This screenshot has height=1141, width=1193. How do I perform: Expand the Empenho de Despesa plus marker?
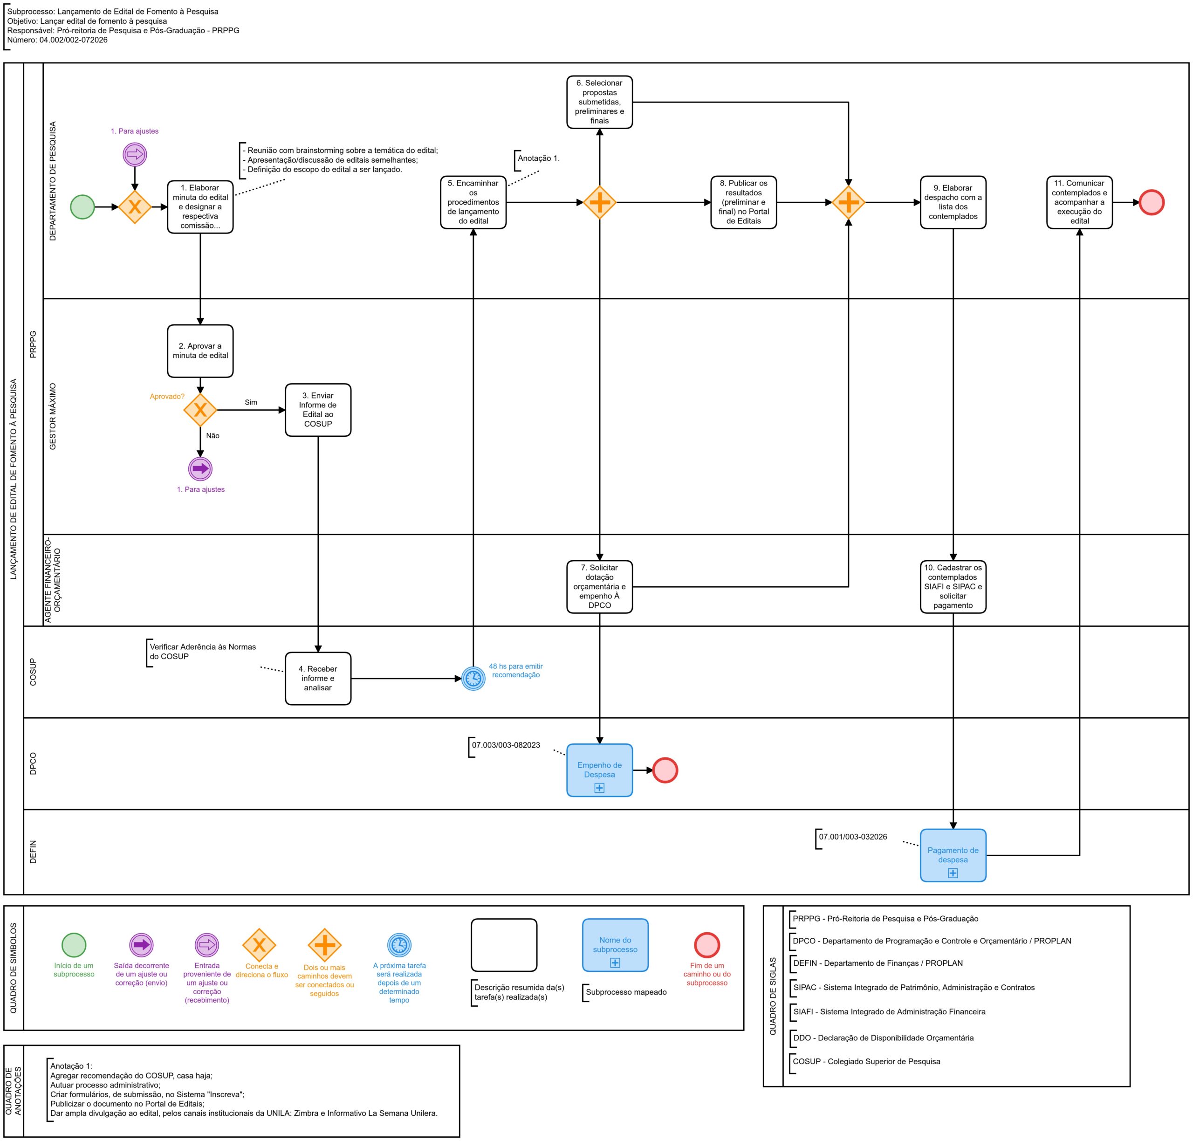click(600, 788)
